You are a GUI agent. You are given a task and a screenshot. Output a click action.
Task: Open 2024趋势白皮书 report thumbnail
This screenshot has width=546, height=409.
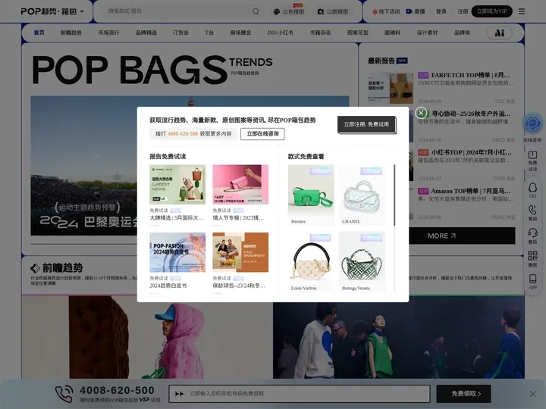(177, 252)
